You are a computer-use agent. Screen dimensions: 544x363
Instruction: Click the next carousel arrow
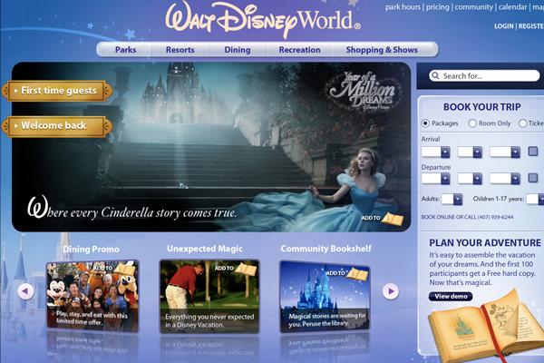click(x=391, y=291)
